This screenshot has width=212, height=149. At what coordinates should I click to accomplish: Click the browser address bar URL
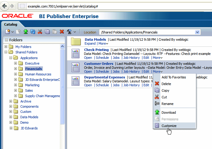pyautogui.click(x=63, y=6)
